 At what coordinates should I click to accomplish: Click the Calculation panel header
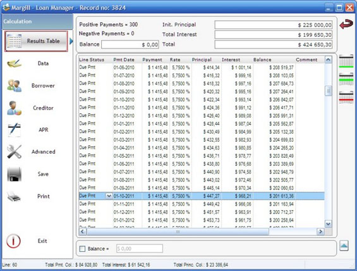(x=37, y=22)
